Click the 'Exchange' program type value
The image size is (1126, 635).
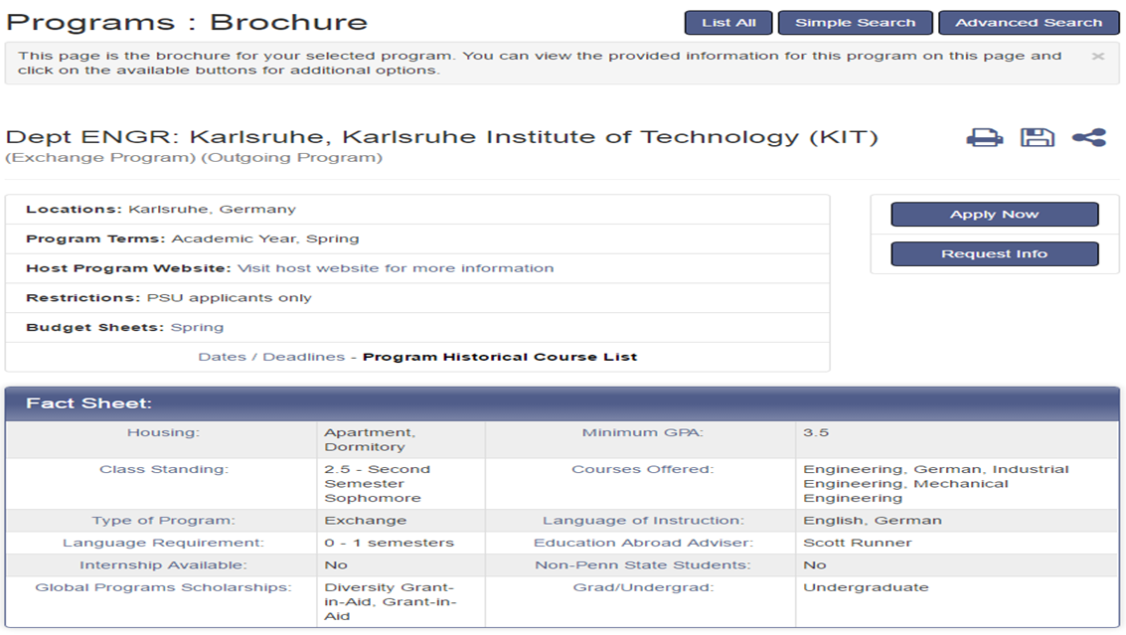366,520
